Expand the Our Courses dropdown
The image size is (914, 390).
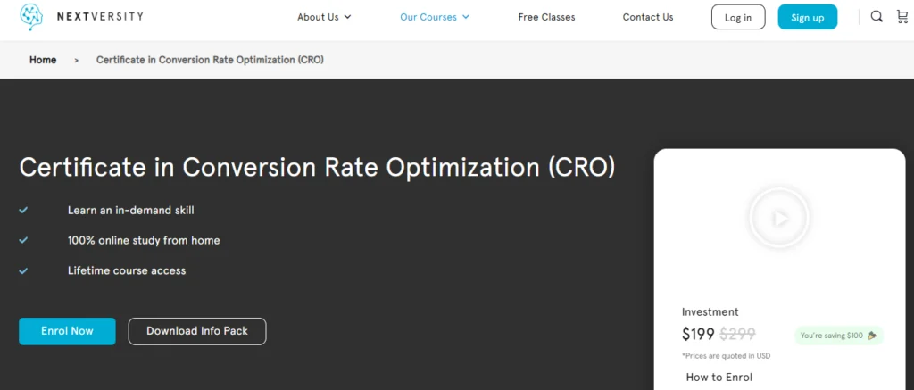435,17
